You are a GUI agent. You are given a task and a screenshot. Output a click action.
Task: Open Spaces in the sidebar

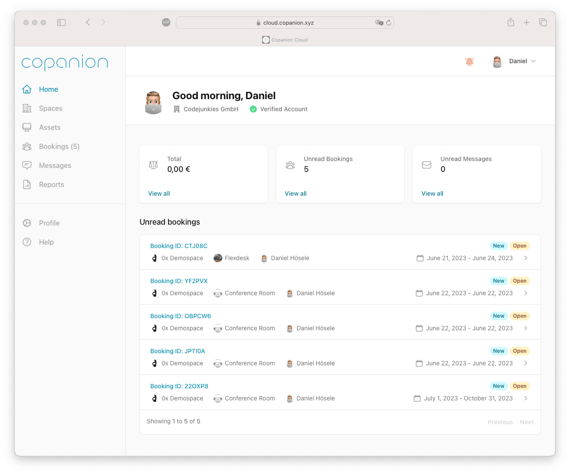tap(50, 108)
